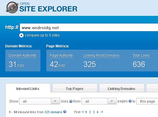This screenshot has height=117, width=158.
Task: Expand the from pages dropdown
Action: (99, 101)
